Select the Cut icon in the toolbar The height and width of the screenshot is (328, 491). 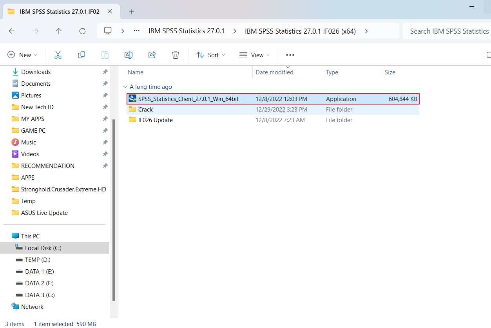pyautogui.click(x=58, y=55)
